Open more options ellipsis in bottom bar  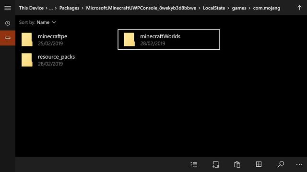(299, 164)
